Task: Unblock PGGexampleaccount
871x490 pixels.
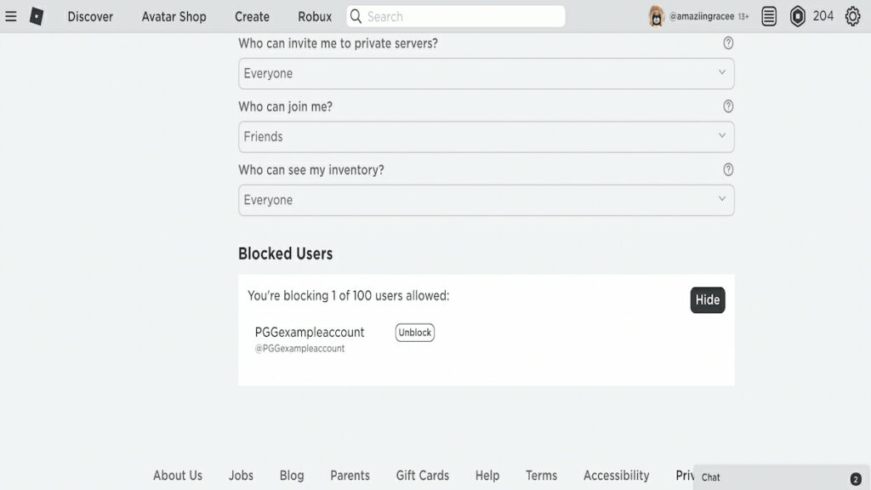Action: point(415,333)
